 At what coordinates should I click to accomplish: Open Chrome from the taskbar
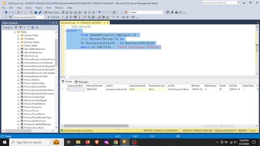tap(115, 142)
